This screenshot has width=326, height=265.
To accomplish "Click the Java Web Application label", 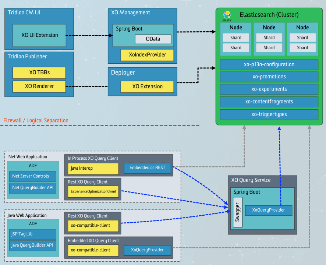I will point(27,215).
